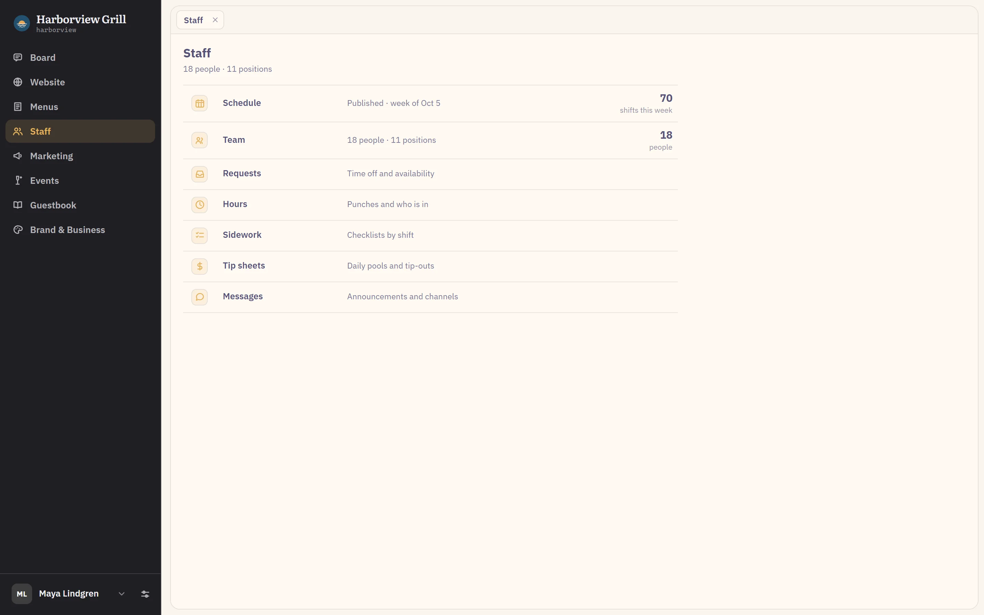Open the Requests row
Screen dimensions: 984x615
tap(430, 174)
